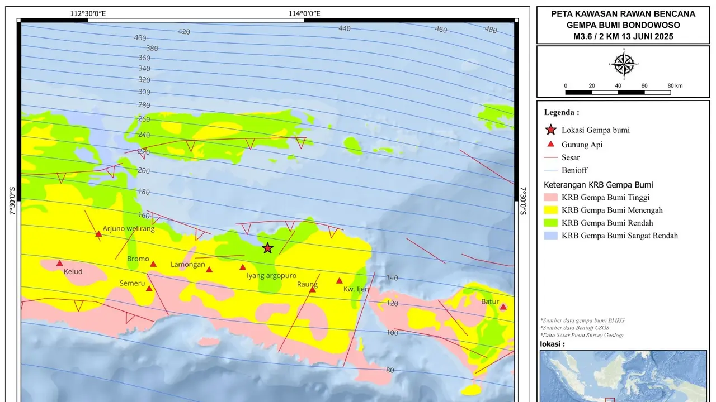This screenshot has height=402, width=716.
Task: Click the Arjuno Welirang volcano marker
Action: click(x=98, y=234)
